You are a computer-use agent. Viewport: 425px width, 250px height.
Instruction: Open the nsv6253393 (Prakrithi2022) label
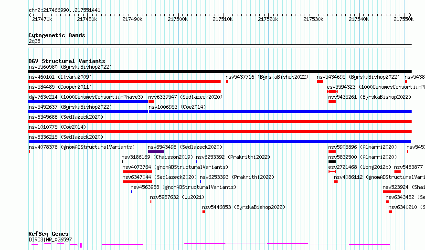click(237, 177)
